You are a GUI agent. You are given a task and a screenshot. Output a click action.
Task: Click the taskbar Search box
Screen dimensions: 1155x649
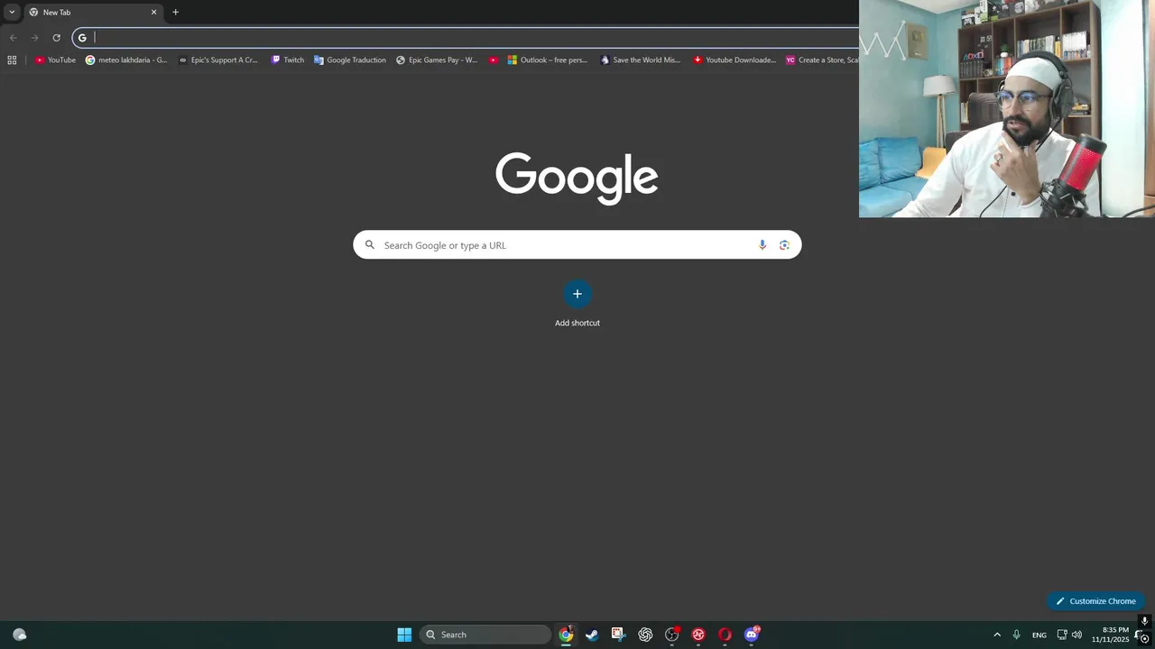485,635
